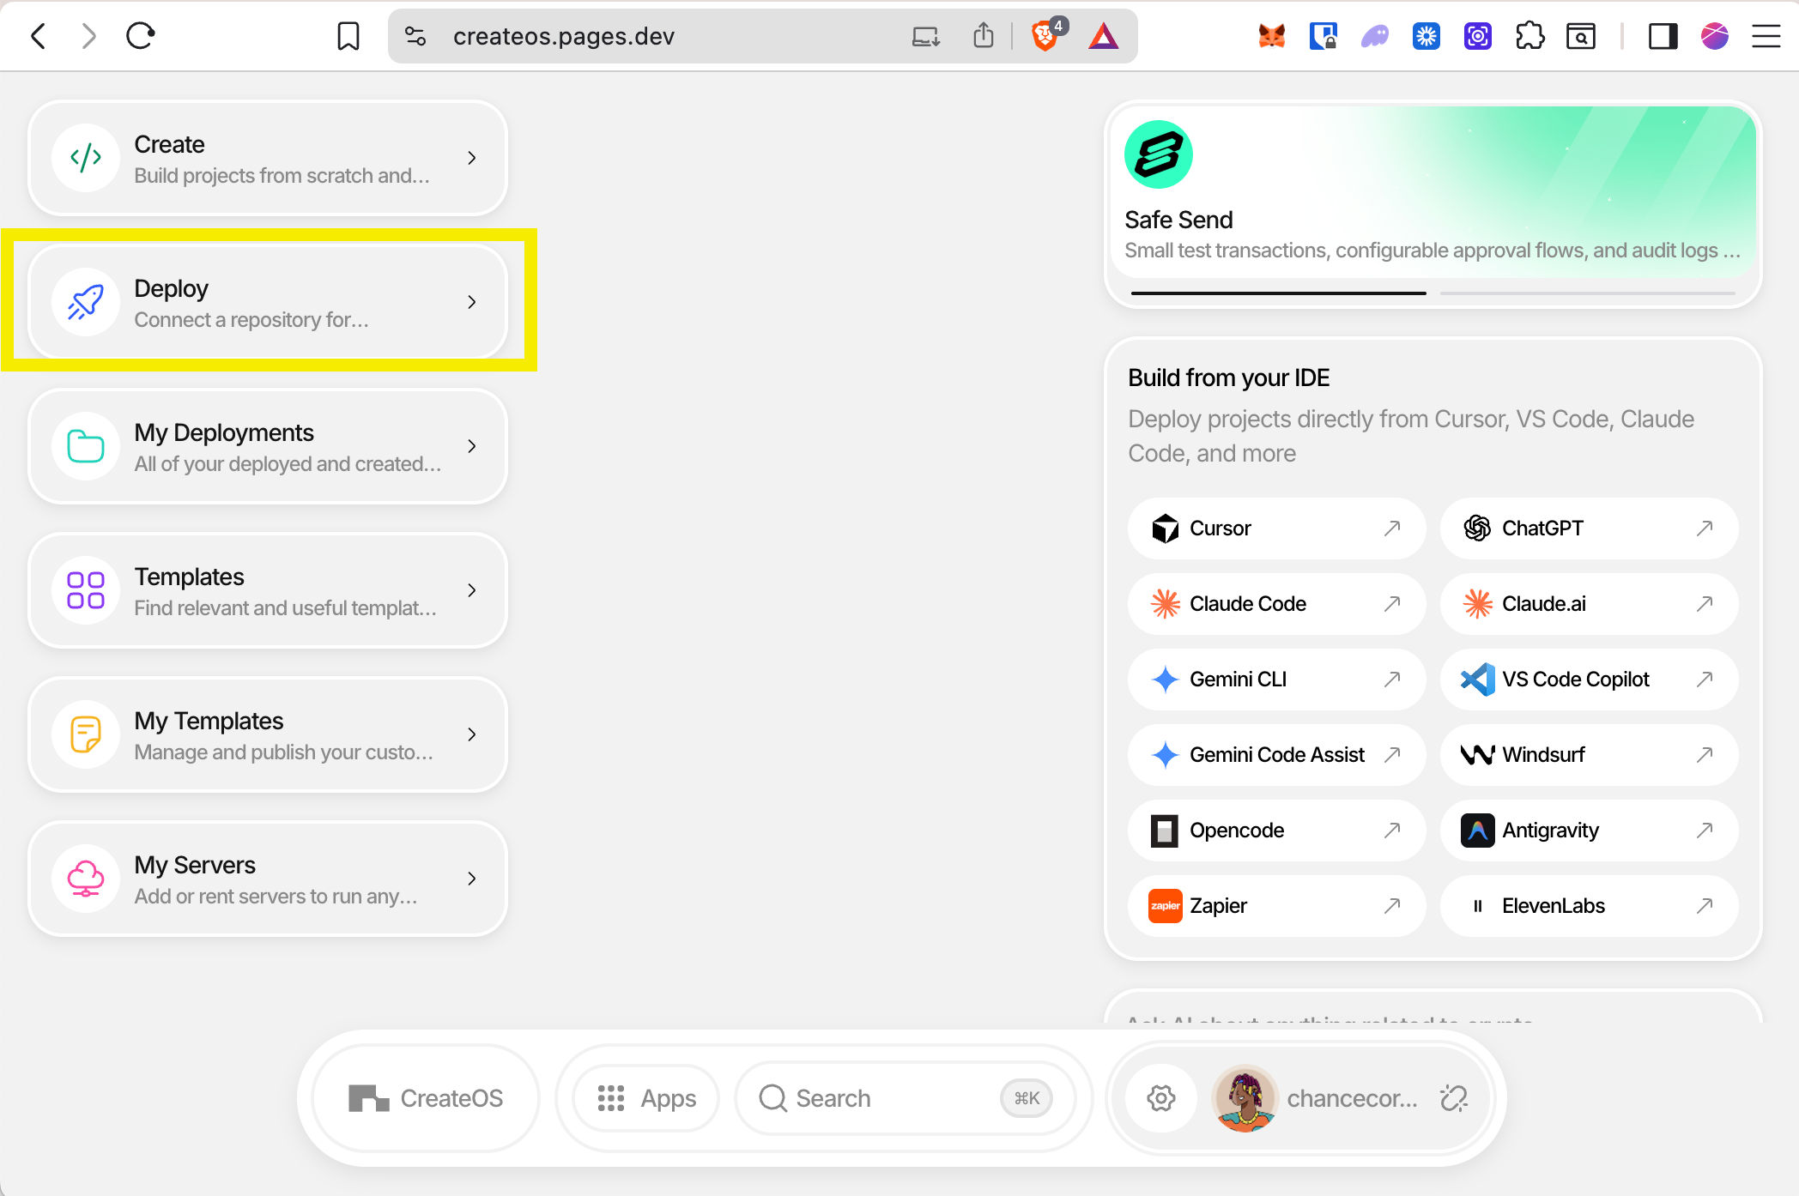The width and height of the screenshot is (1799, 1196).
Task: Open the MetaMask extension icon
Action: tap(1272, 34)
